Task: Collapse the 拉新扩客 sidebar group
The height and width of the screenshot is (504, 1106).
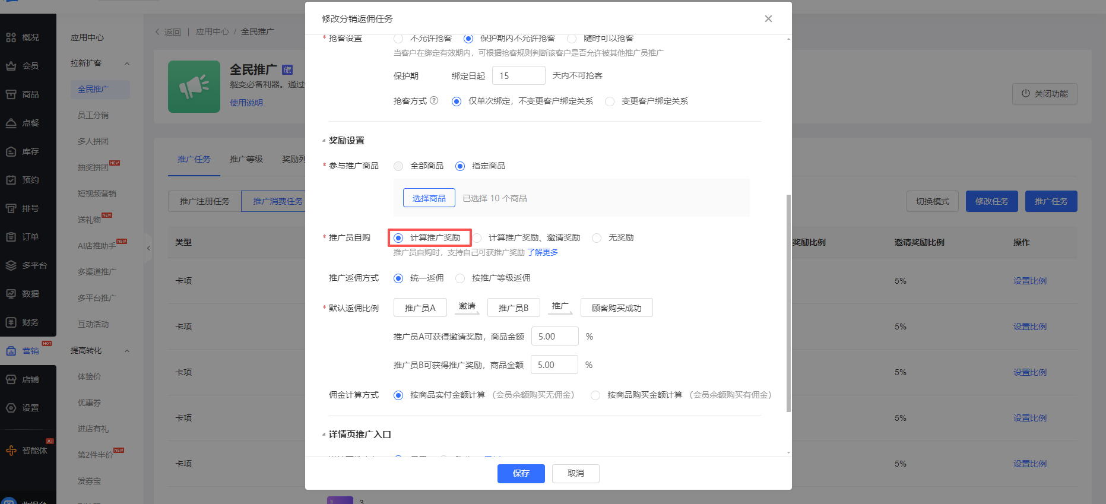Action: coord(126,64)
